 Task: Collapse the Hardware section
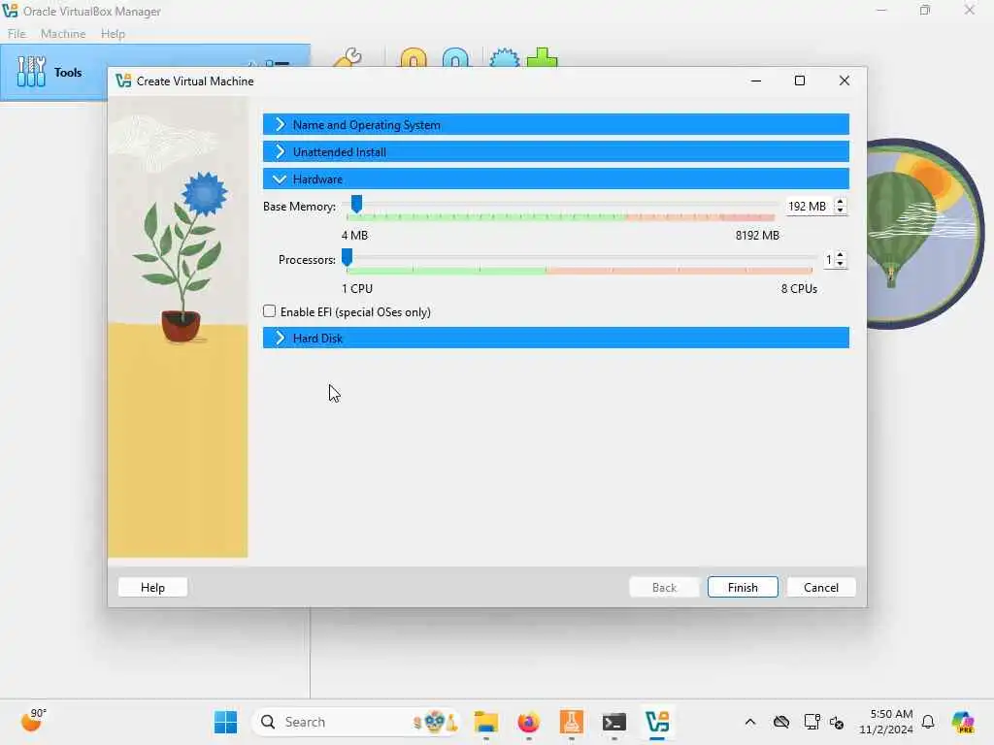556,179
